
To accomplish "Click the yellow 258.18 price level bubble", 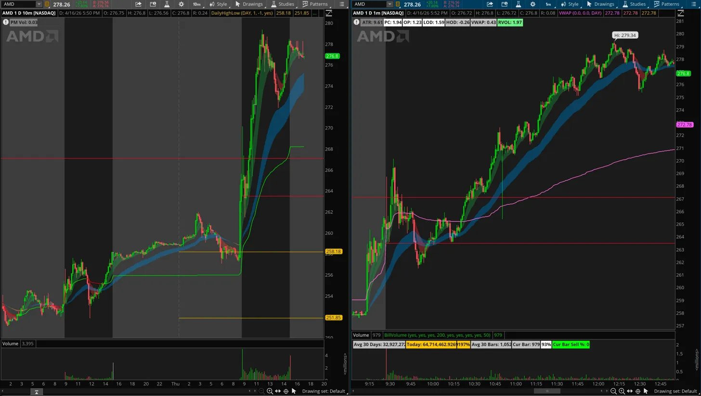I will pos(334,252).
